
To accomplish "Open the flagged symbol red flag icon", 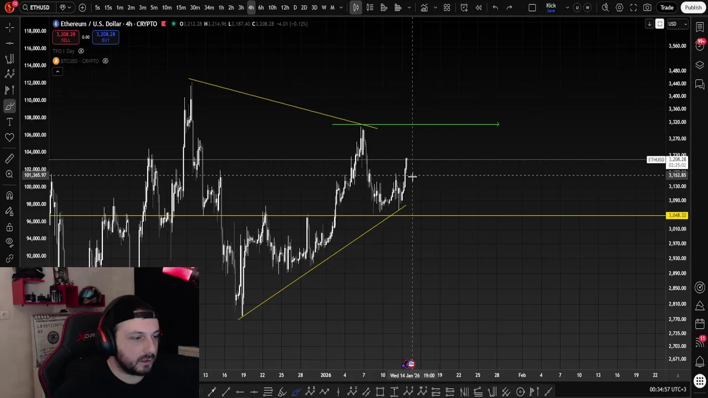I will click(163, 24).
